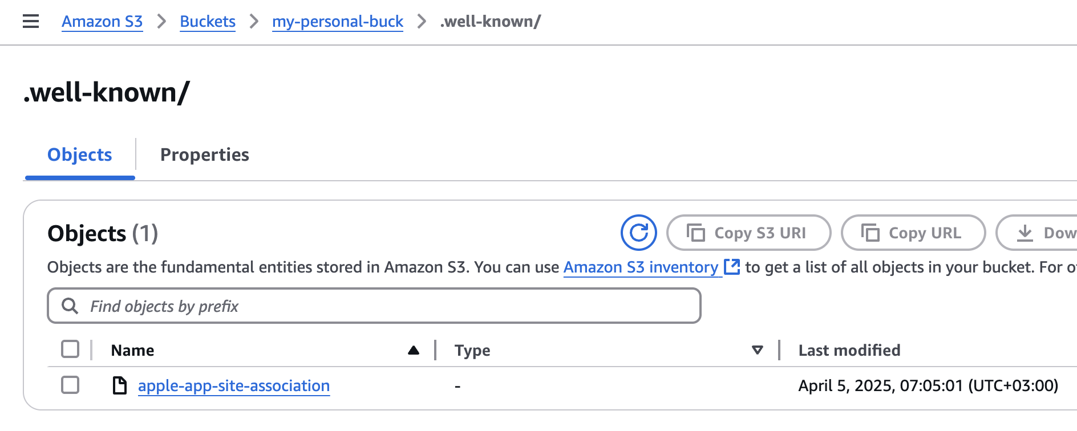Click the file icon beside apple-app-site-association
Image resolution: width=1077 pixels, height=431 pixels.
coord(119,385)
